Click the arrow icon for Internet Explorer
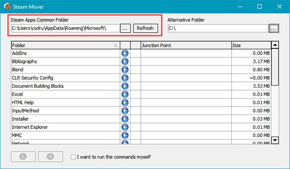Viewport: 290px width, 169px height. point(125,127)
